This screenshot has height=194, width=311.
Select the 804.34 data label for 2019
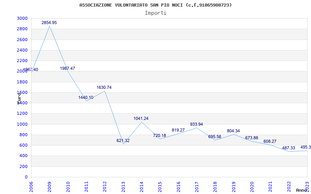233,131
